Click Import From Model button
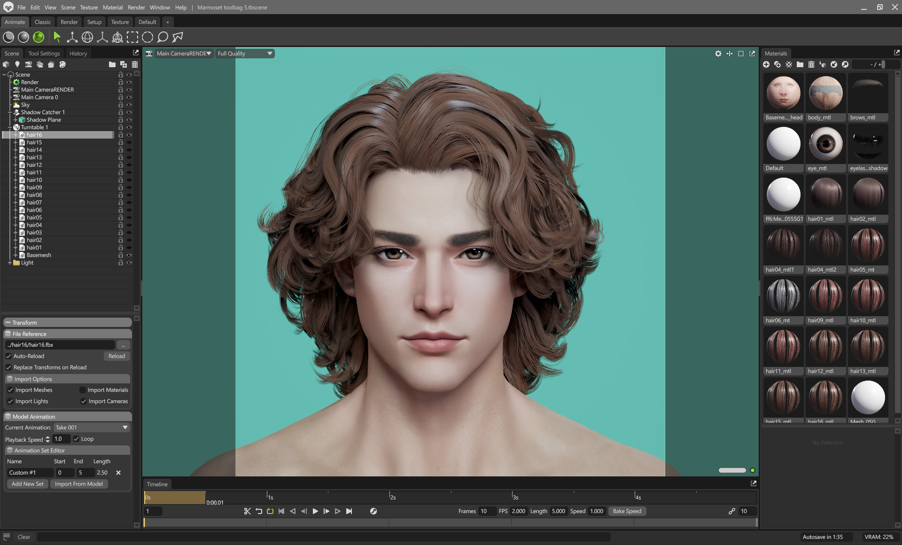902x545 pixels. click(79, 484)
